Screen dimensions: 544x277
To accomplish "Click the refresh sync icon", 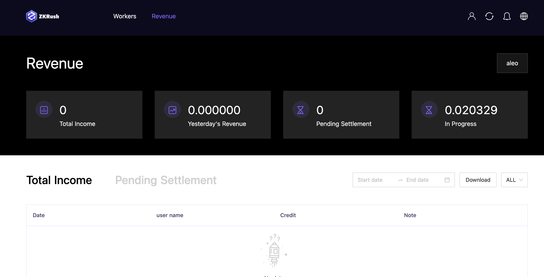I will (489, 16).
